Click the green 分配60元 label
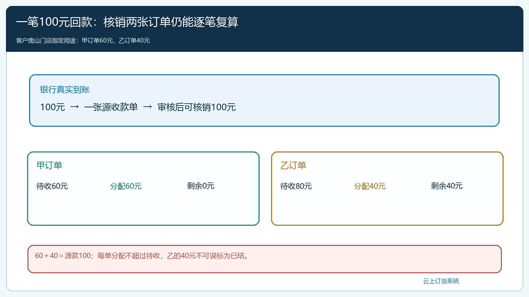The width and height of the screenshot is (529, 297). pyautogui.click(x=126, y=186)
